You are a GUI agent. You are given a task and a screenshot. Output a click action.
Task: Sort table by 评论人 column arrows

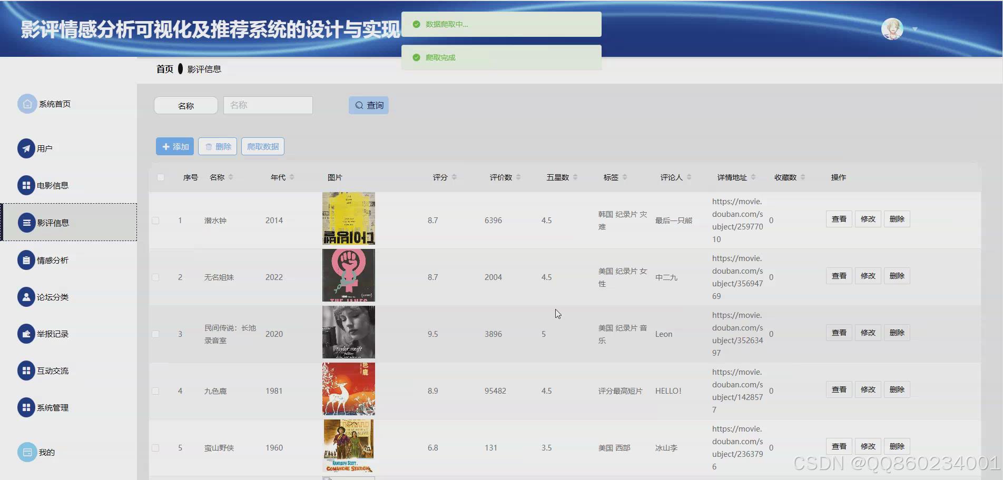[x=689, y=177]
